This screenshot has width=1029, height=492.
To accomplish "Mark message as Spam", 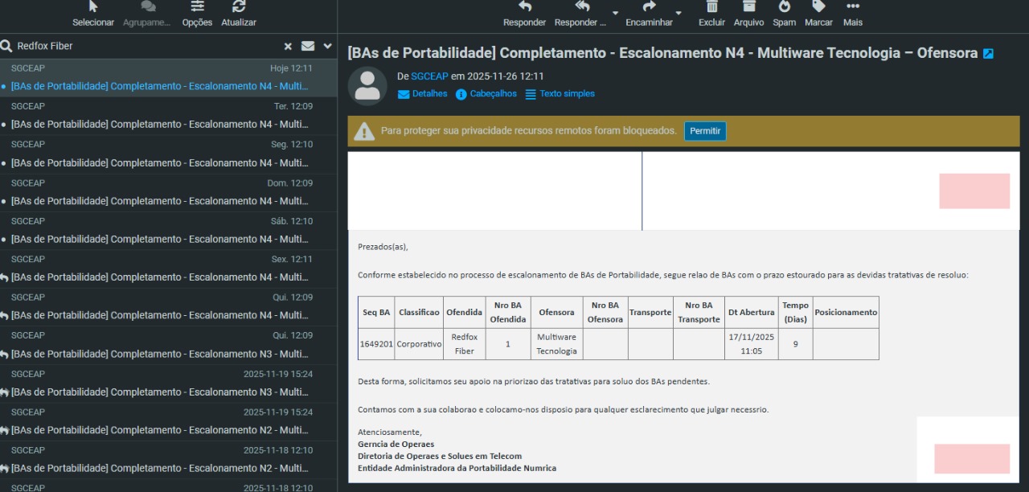I will [784, 8].
